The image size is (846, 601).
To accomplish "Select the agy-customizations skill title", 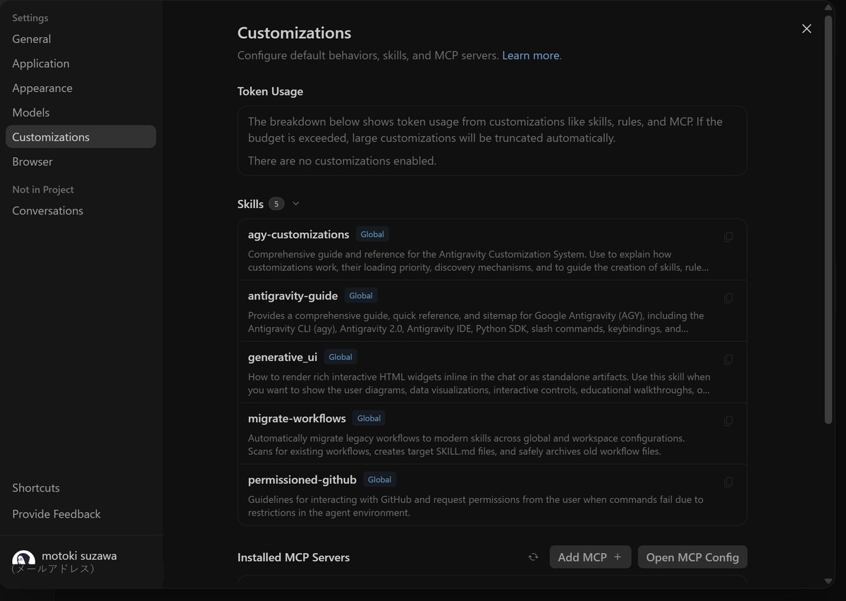I will coord(299,234).
